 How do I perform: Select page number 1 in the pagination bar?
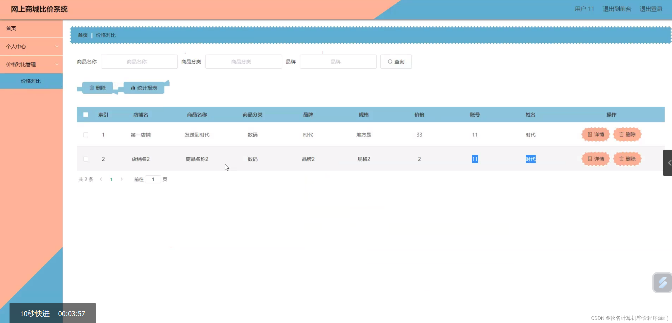(x=111, y=179)
